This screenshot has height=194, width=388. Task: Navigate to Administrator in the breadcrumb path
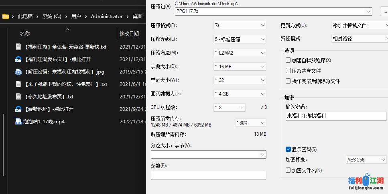click(x=107, y=16)
